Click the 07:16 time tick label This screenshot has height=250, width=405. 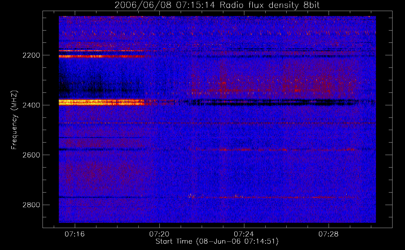[75, 234]
